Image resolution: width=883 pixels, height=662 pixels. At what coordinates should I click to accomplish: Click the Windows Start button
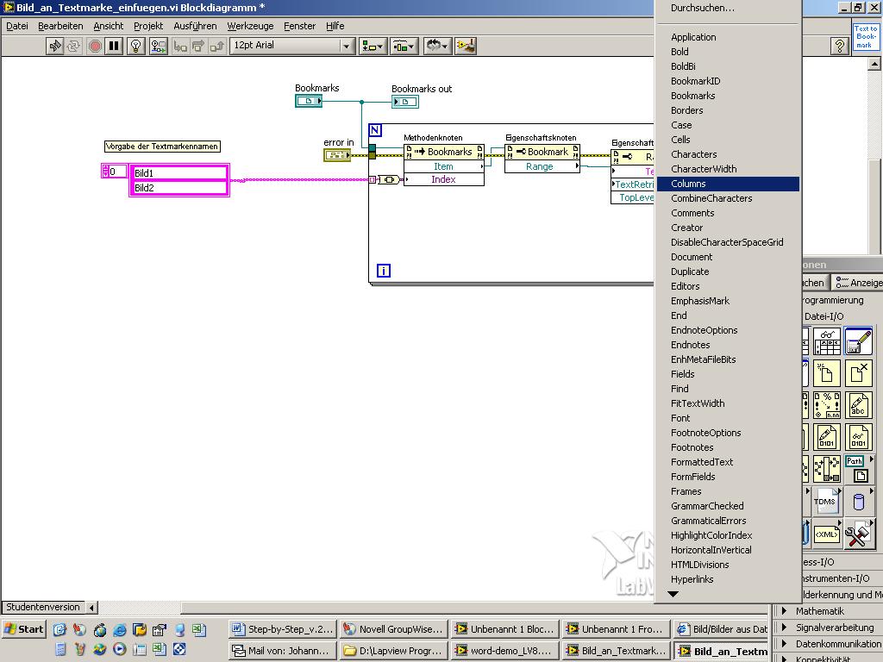coord(24,629)
